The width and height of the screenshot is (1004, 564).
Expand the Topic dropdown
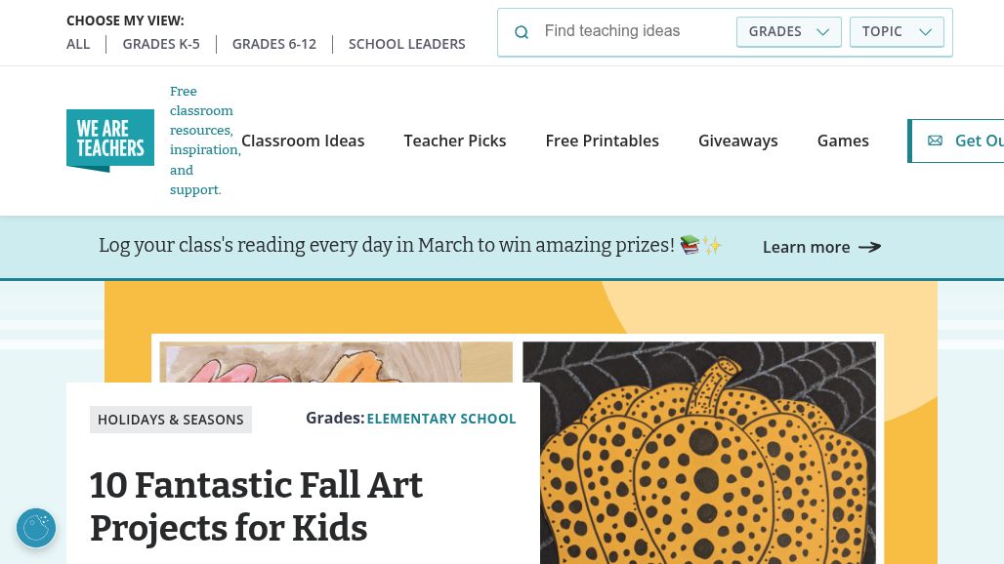click(897, 31)
